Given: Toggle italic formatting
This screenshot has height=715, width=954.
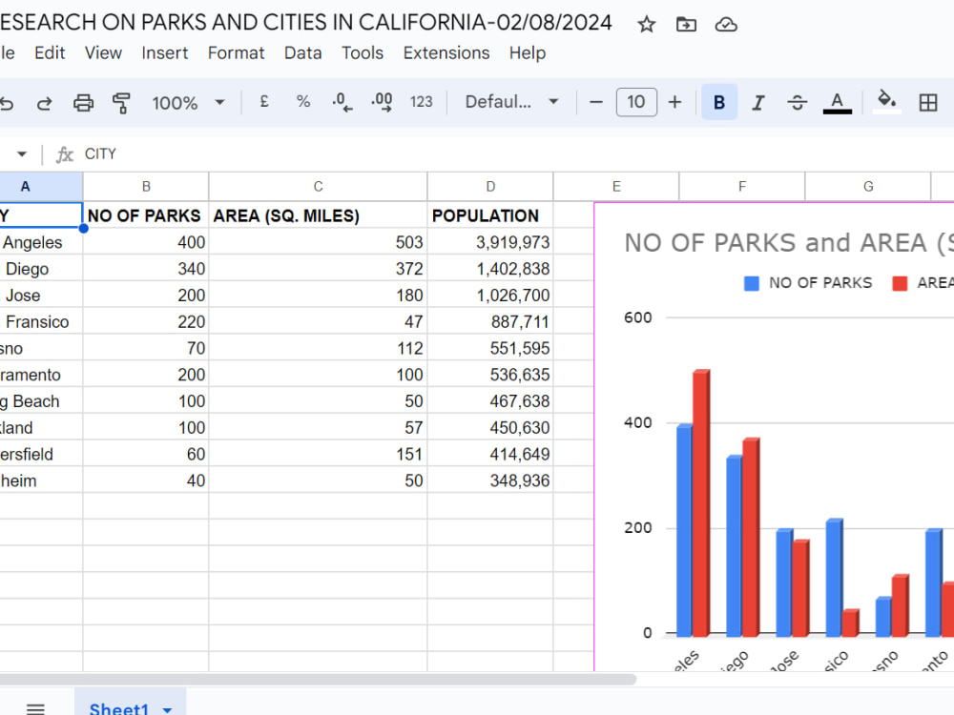Looking at the screenshot, I should (758, 103).
